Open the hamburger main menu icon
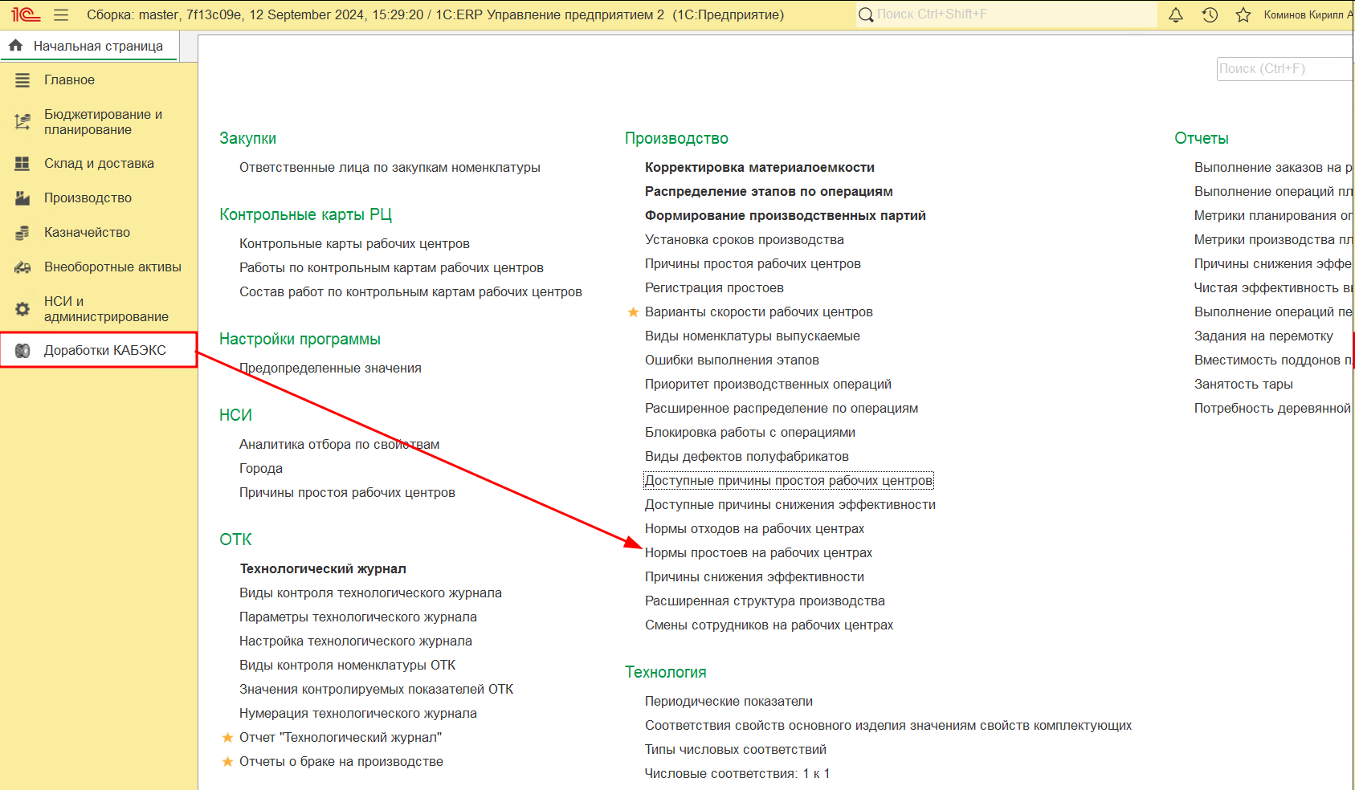Screen dimensions: 1355x790 [x=61, y=14]
